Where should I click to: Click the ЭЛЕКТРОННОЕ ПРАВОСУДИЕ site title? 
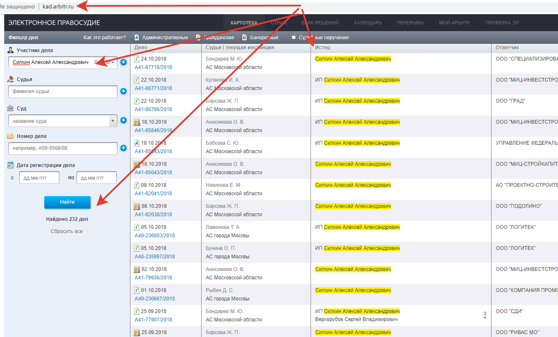coord(54,23)
